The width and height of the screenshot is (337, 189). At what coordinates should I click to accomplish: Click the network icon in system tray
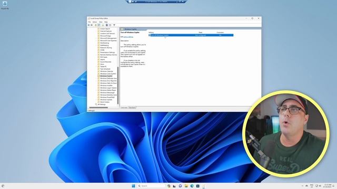coord(316,186)
